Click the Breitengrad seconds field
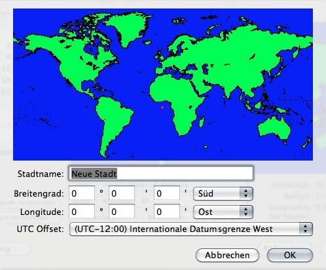This screenshot has height=270, width=326. click(x=167, y=193)
